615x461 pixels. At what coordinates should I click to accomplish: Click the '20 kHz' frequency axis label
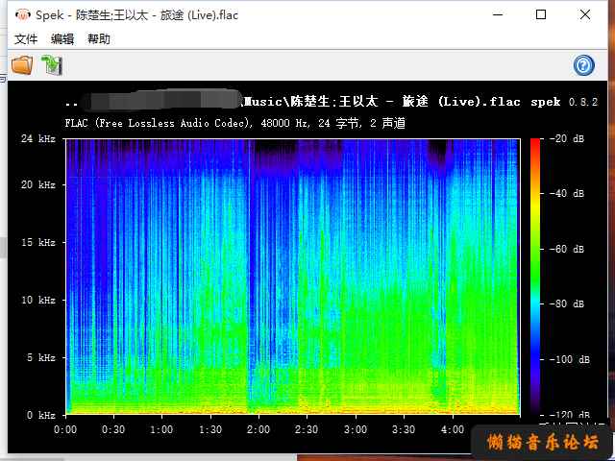38,184
